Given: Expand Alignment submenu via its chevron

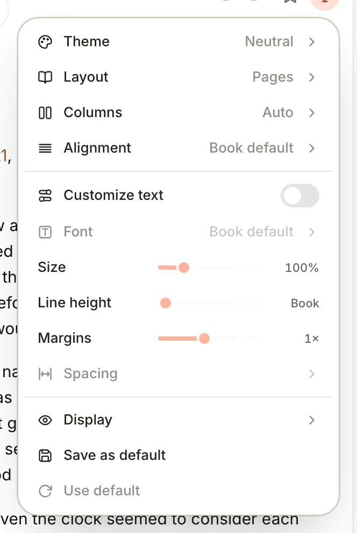Looking at the screenshot, I should (x=312, y=148).
